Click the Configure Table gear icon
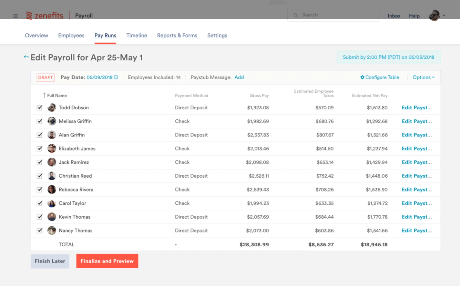 (362, 77)
